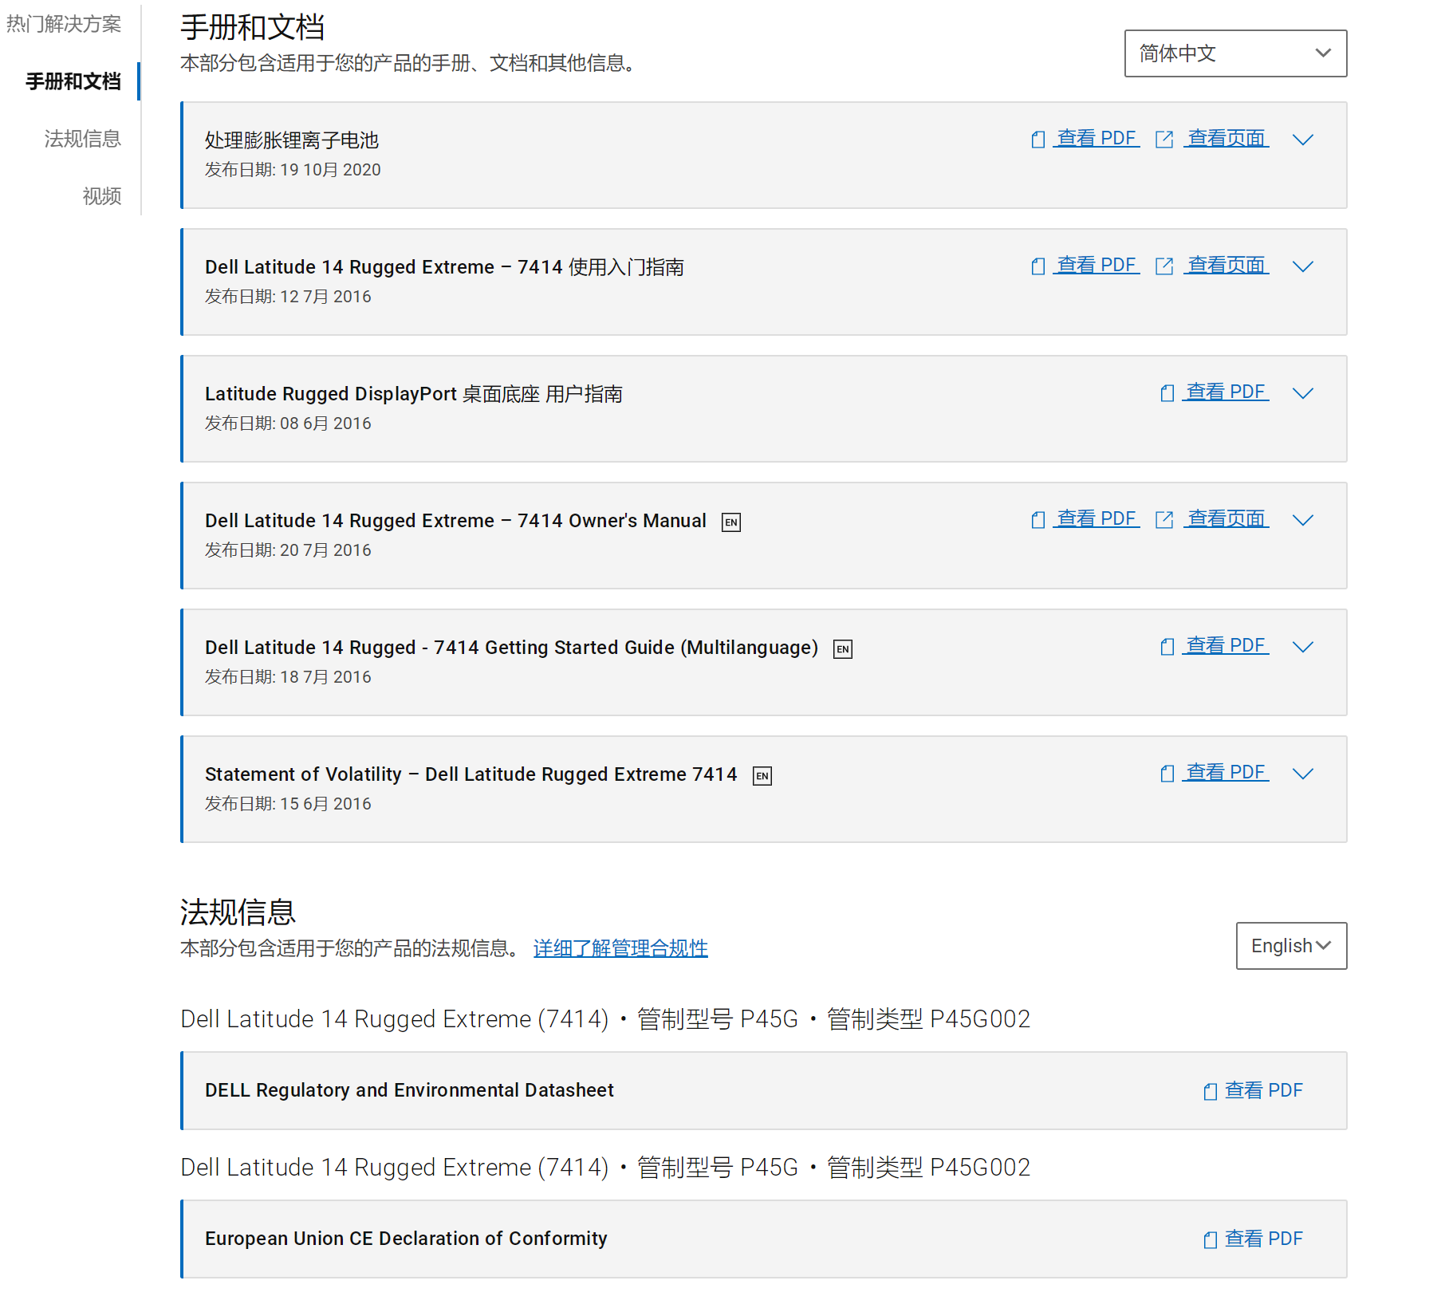Click PDF icon for Statement of Volatility
The height and width of the screenshot is (1304, 1441).
click(x=1167, y=774)
